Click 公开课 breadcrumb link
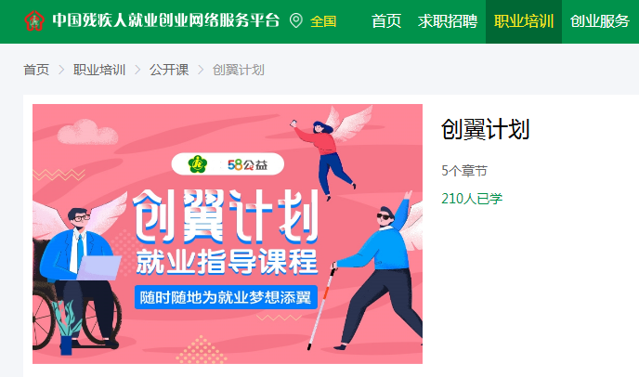 pyautogui.click(x=169, y=70)
